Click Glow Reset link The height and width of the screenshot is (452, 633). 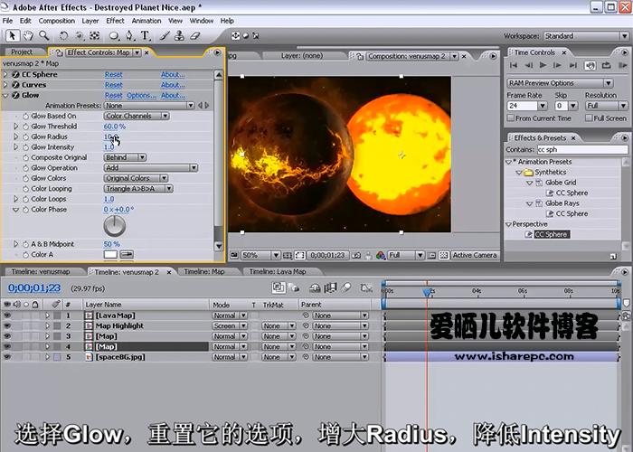click(113, 95)
